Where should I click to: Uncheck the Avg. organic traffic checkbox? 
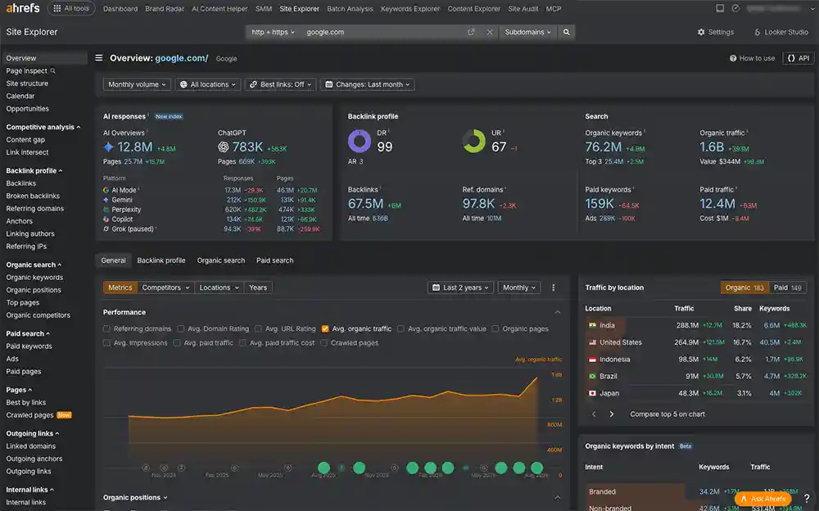pyautogui.click(x=325, y=328)
